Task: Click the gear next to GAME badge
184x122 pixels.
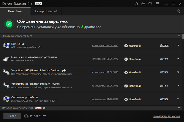Action: click(44, 108)
